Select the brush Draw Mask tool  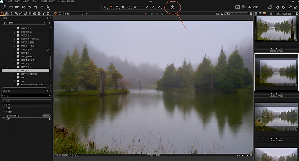point(147,7)
